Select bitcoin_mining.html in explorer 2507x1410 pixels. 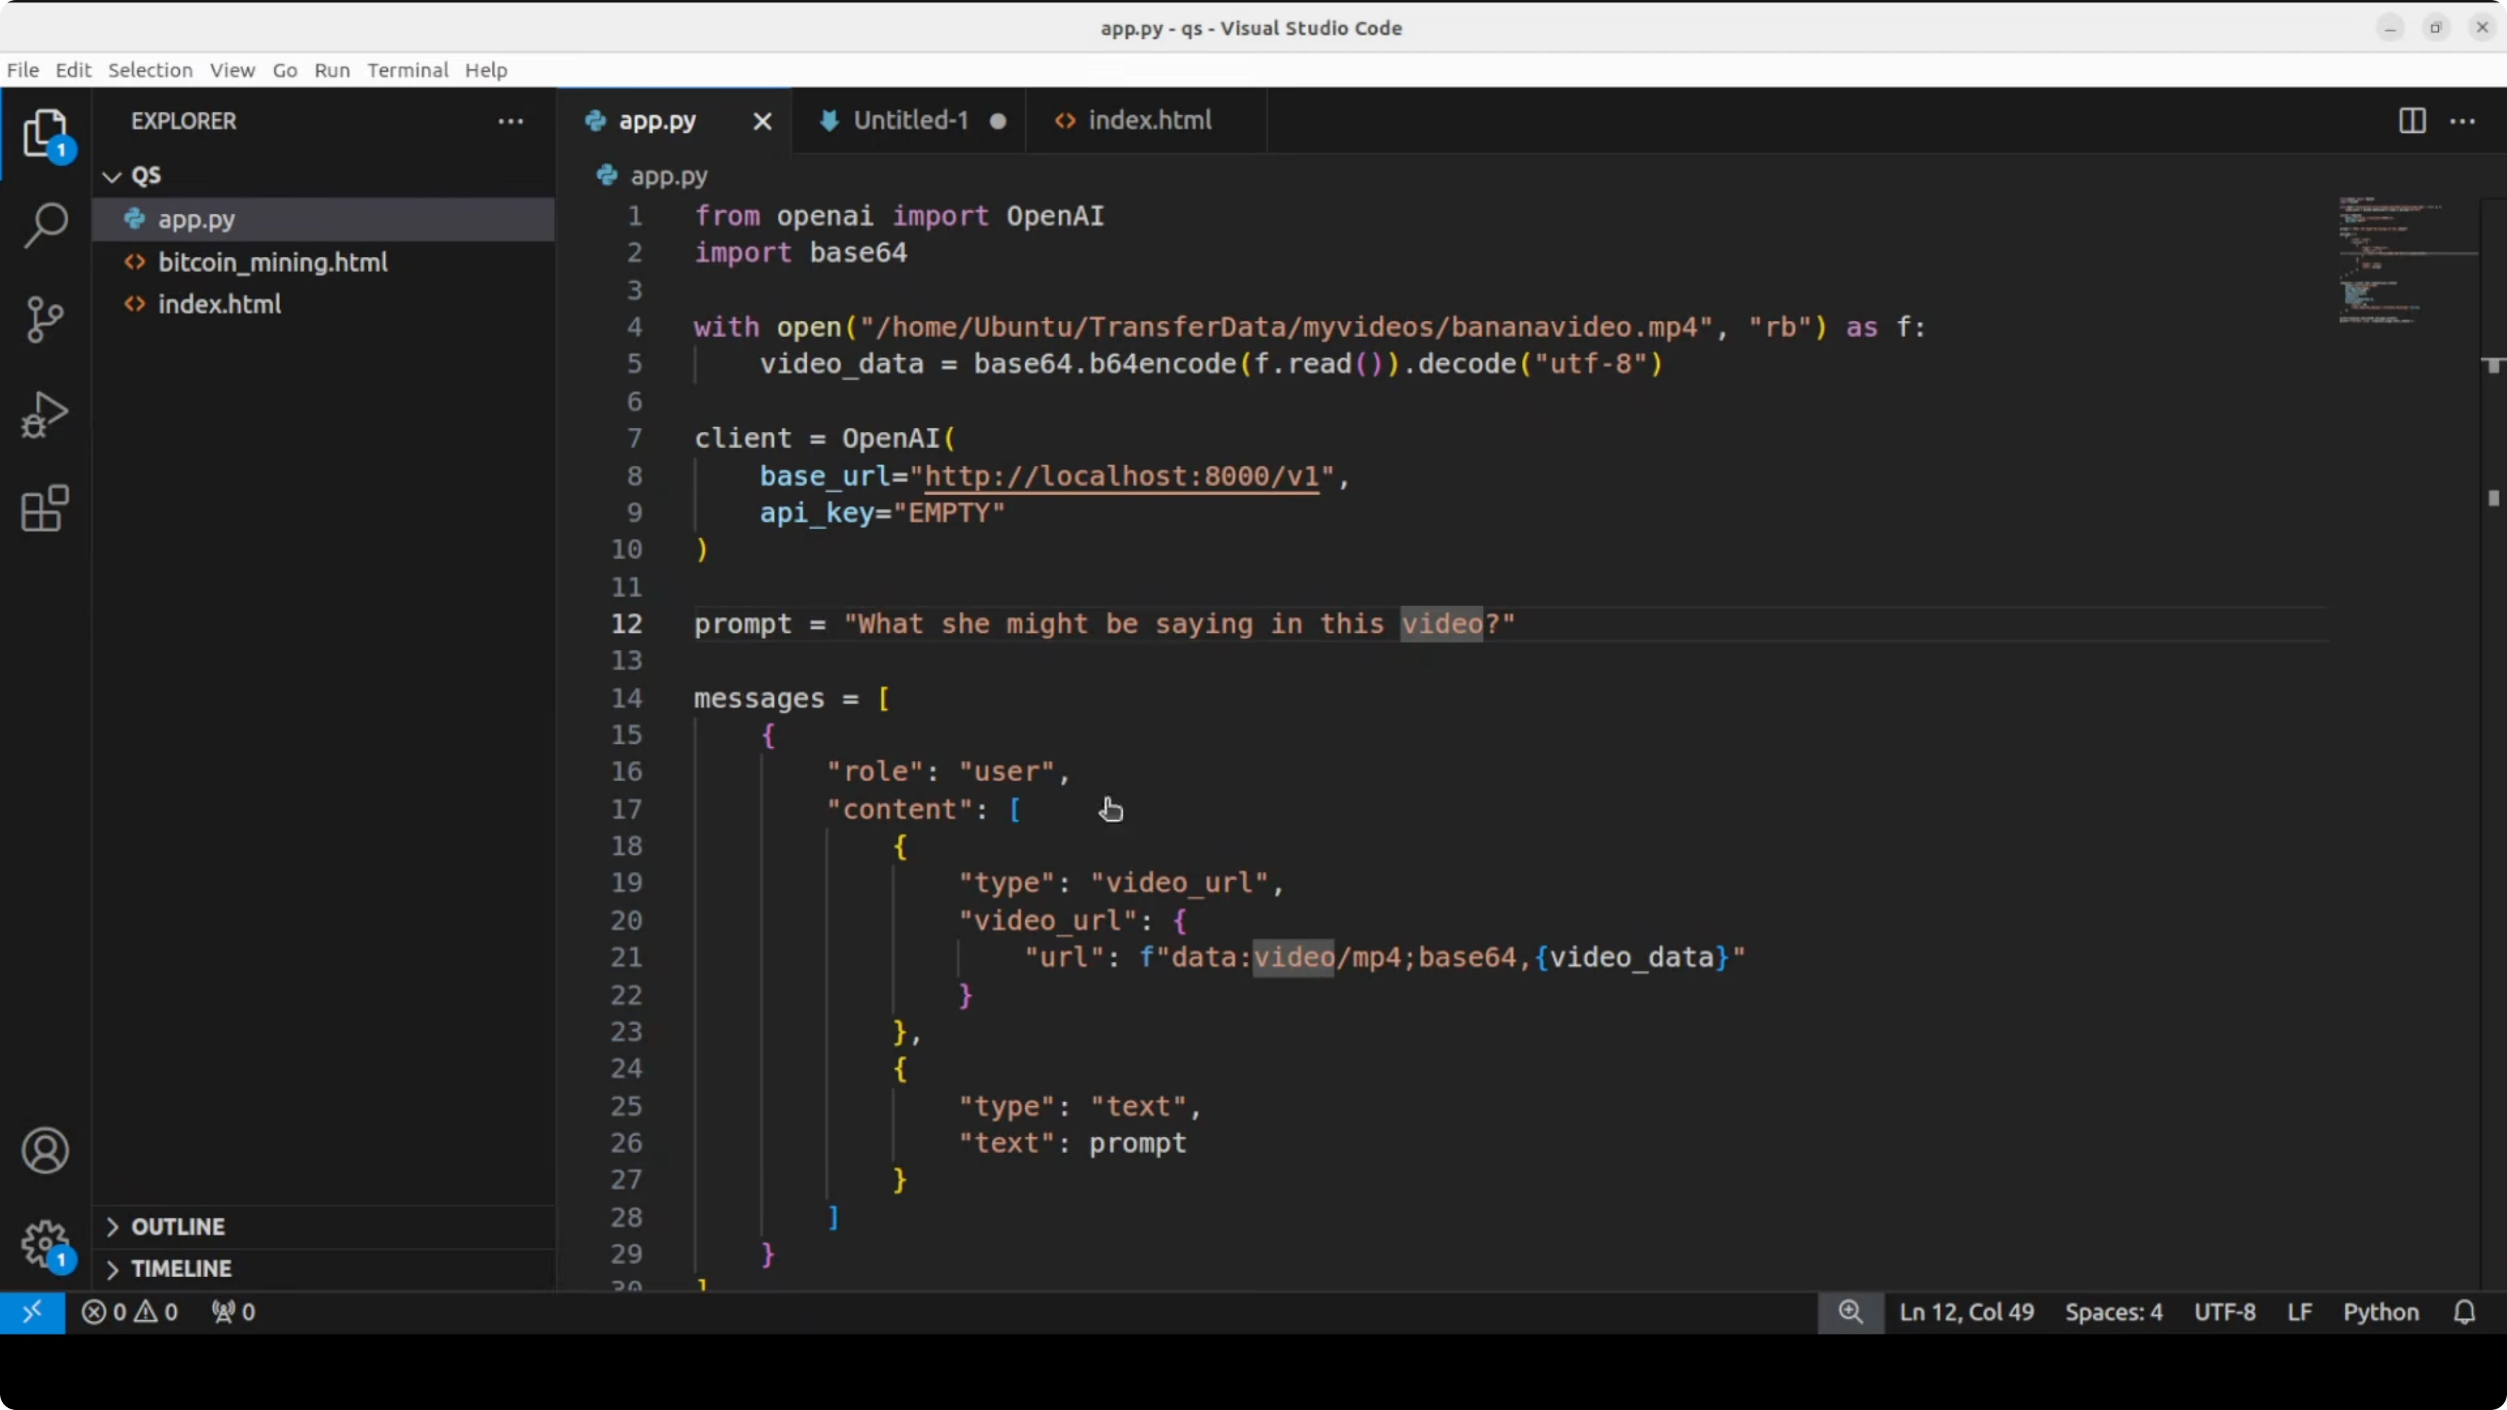(x=272, y=262)
